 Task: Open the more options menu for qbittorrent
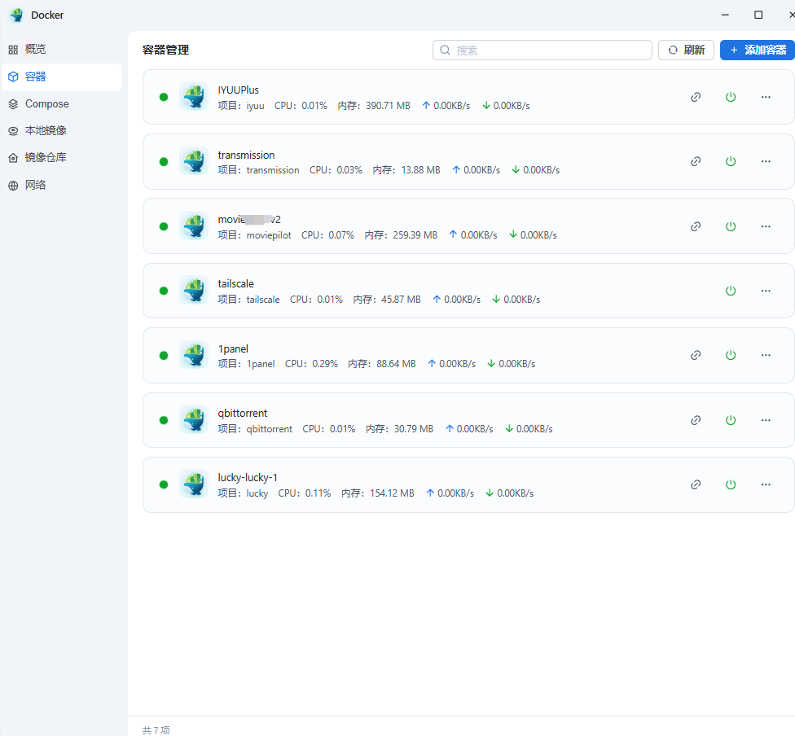tap(766, 420)
